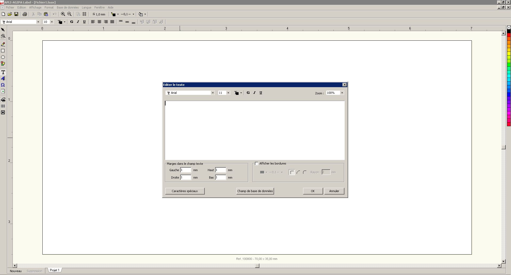The height and width of the screenshot is (275, 511).
Task: Open the main toolbar font size 10 dropdown
Action: pos(52,22)
